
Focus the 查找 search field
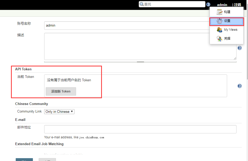(172, 4)
